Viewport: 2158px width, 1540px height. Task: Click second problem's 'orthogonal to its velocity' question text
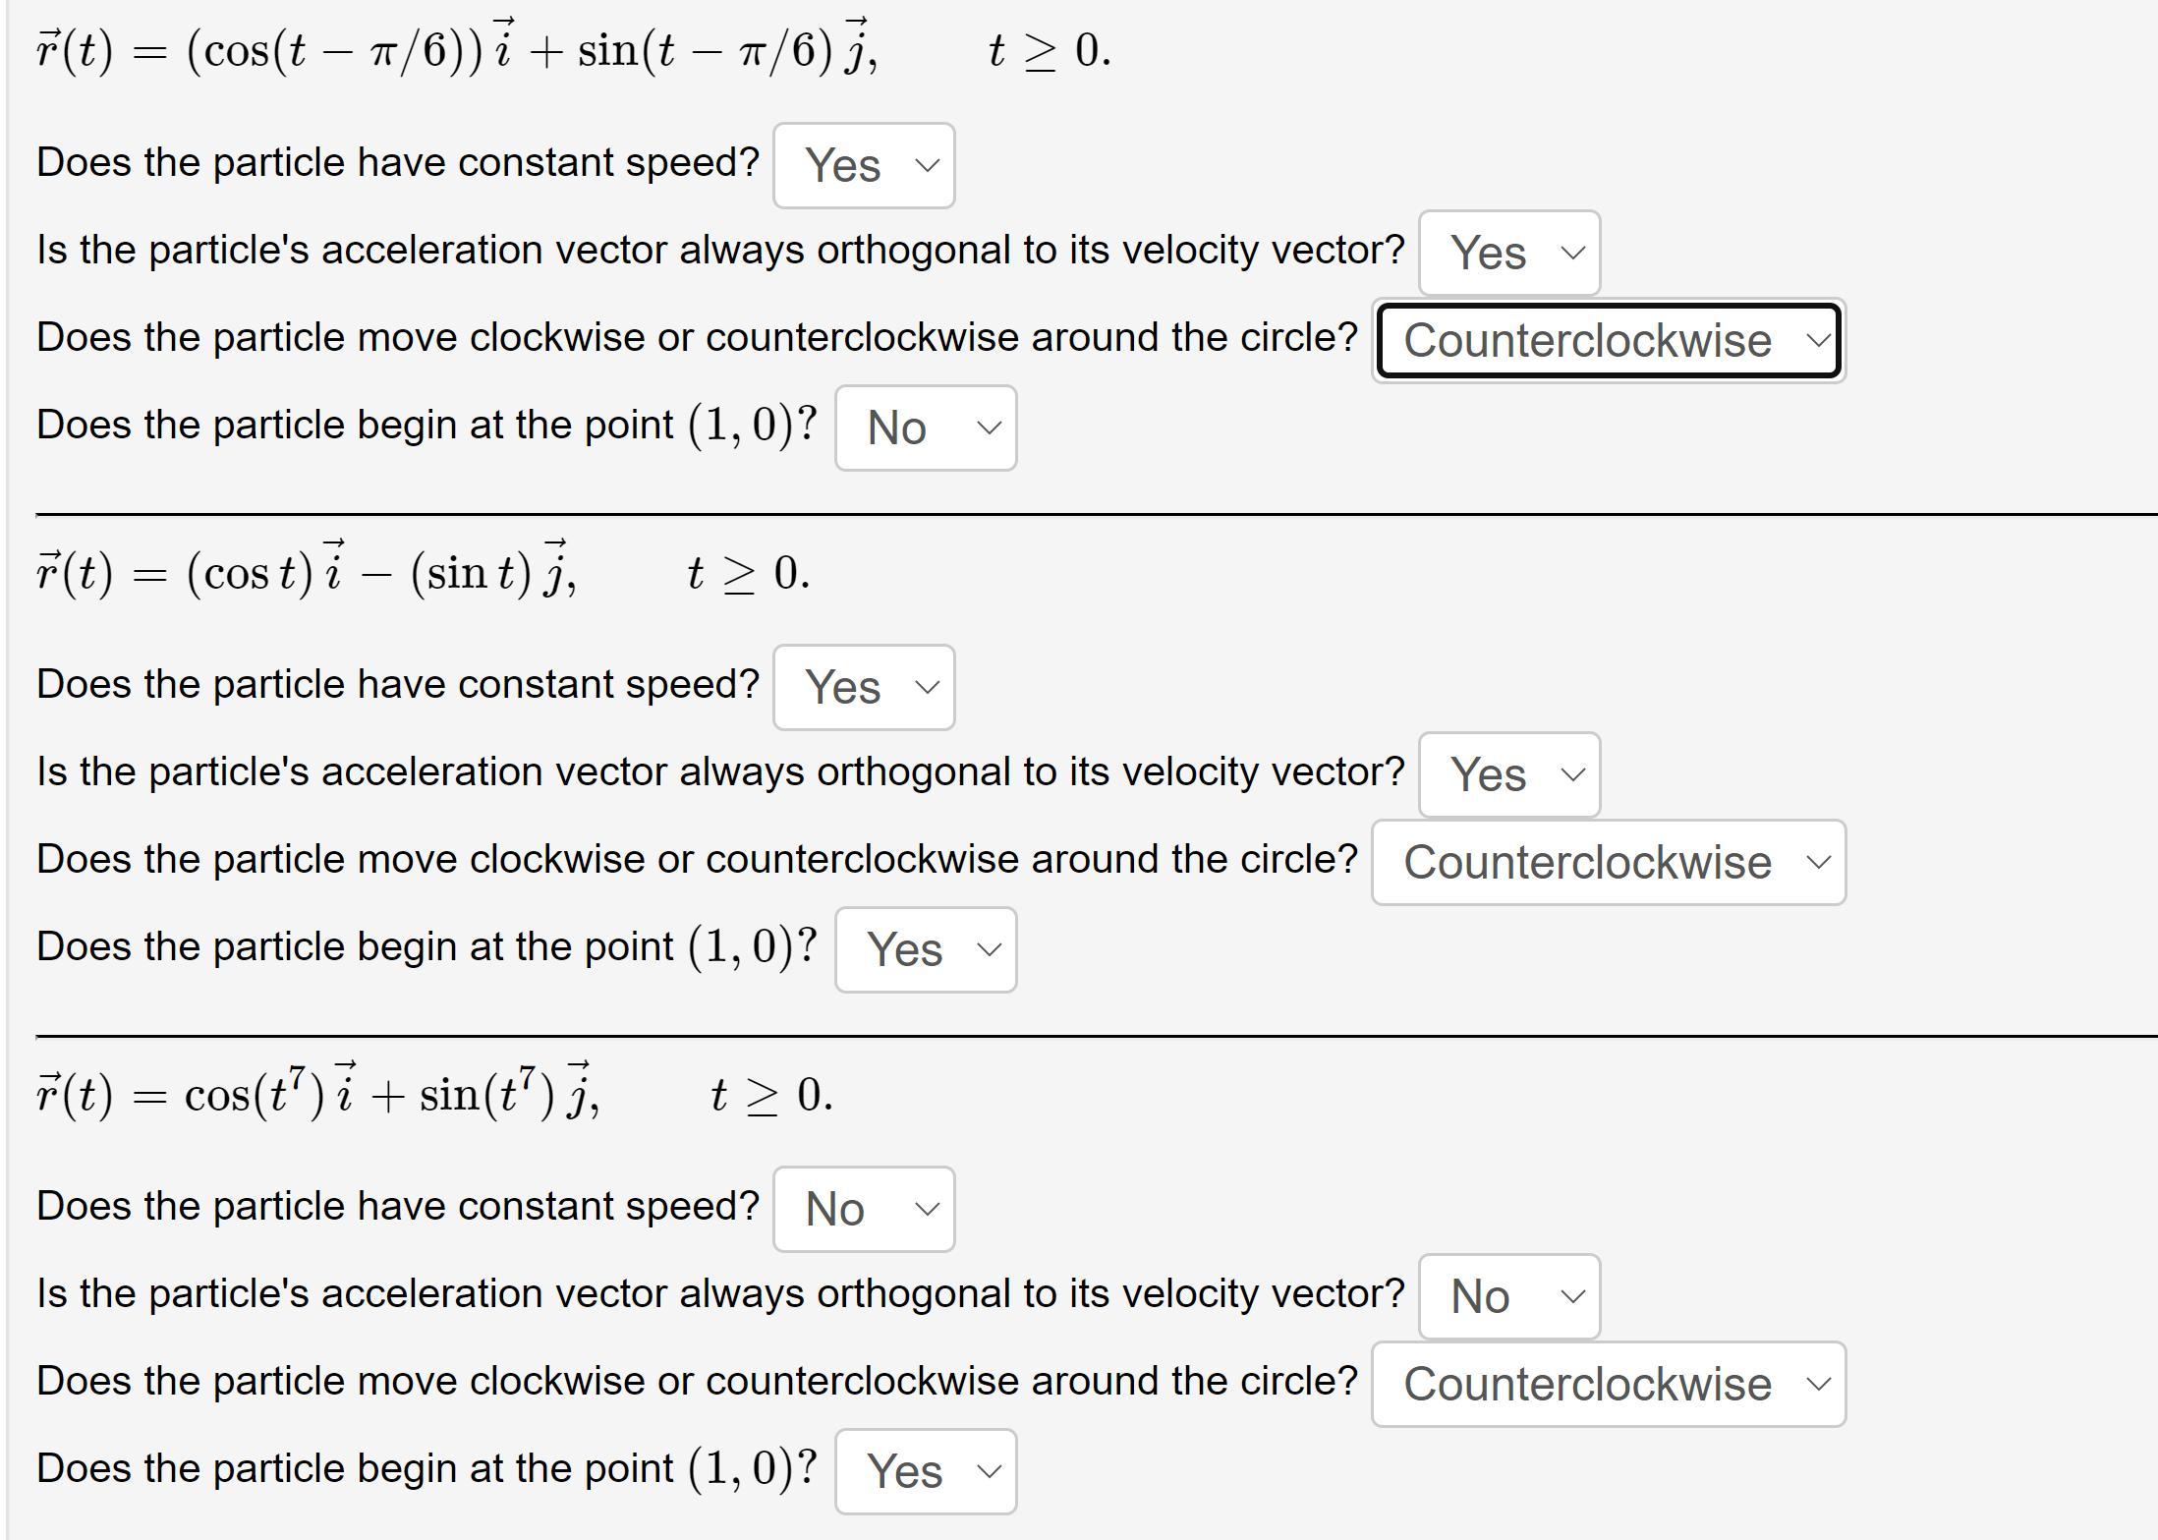(720, 772)
